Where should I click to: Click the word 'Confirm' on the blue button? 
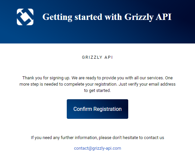pos(83,109)
